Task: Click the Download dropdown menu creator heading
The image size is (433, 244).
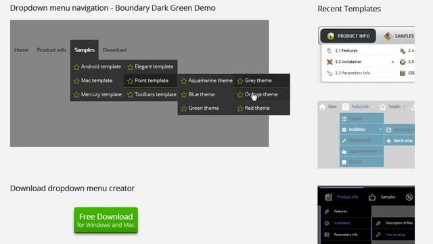Action: point(72,188)
